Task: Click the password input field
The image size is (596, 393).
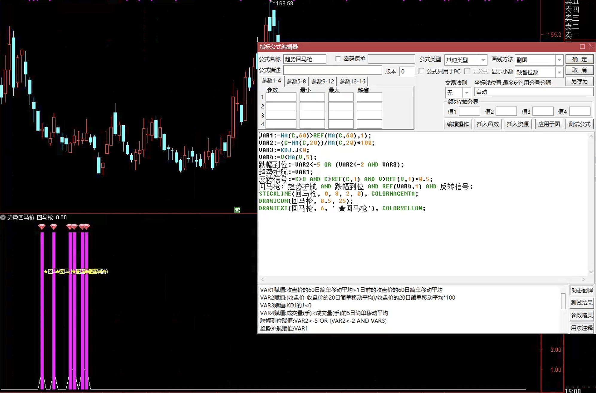Action: pos(391,59)
